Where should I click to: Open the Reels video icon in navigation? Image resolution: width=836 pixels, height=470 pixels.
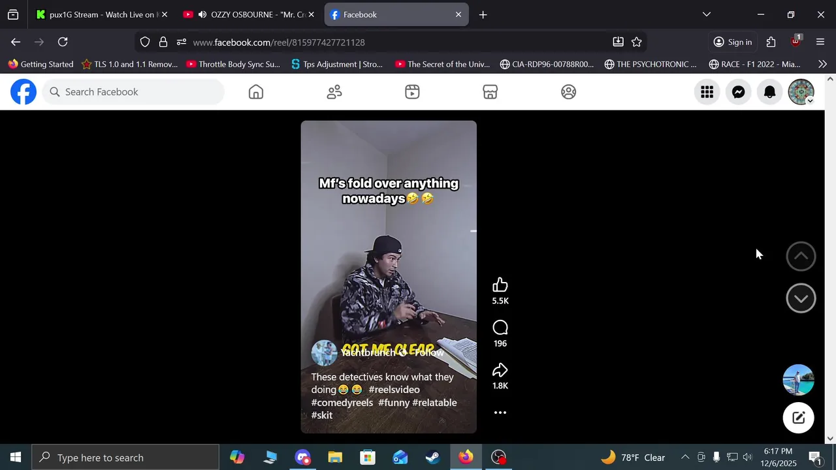(x=412, y=92)
